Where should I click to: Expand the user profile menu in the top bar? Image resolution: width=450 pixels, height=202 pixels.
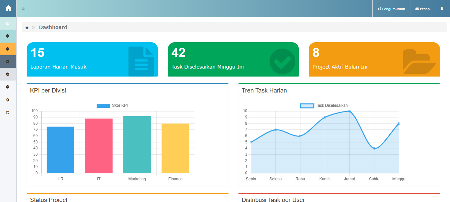442,9
